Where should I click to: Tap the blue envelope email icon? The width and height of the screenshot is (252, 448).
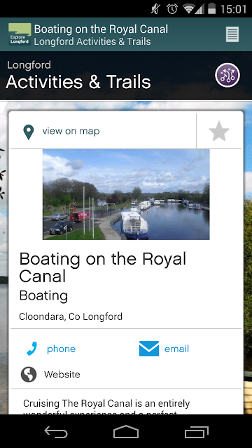coord(149,349)
